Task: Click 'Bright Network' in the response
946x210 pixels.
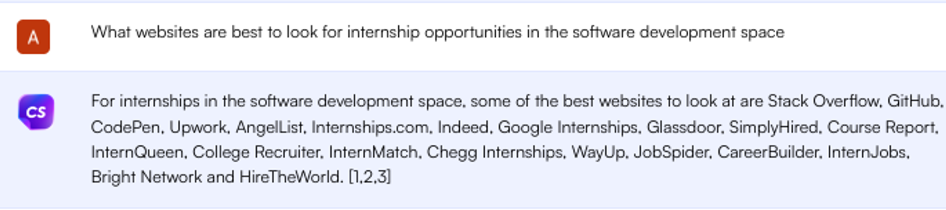Action: tap(147, 177)
